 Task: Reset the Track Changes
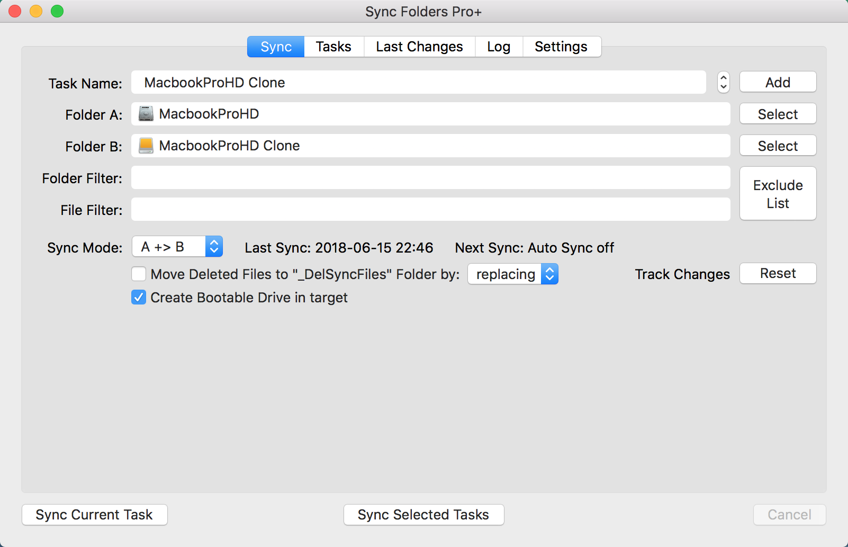click(x=777, y=273)
